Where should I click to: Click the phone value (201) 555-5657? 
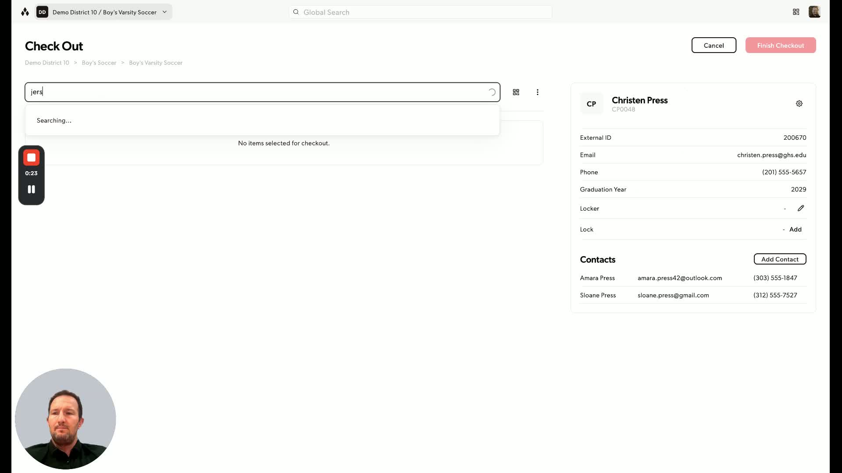point(784,172)
